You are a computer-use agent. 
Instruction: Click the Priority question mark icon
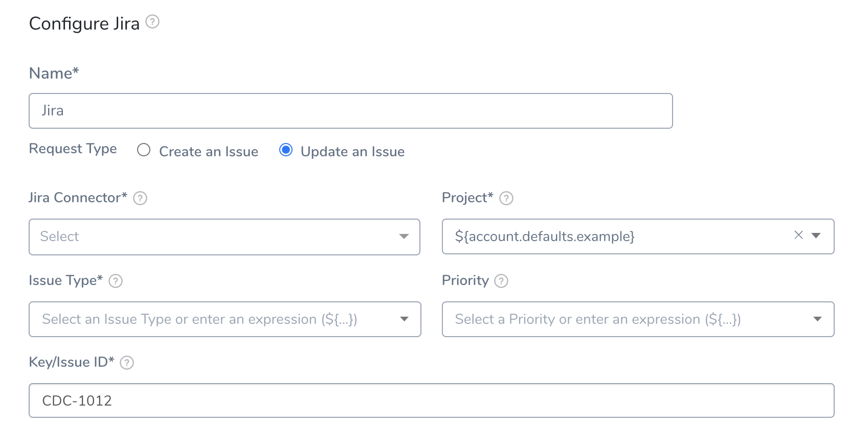pyautogui.click(x=501, y=281)
